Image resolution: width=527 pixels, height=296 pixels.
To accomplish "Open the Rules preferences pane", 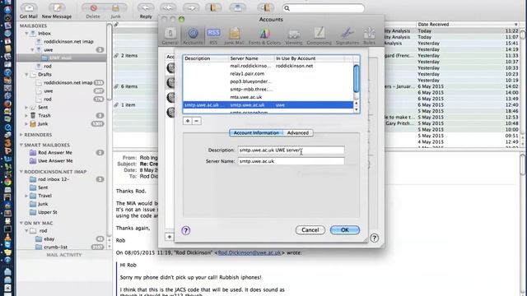I will [369, 35].
